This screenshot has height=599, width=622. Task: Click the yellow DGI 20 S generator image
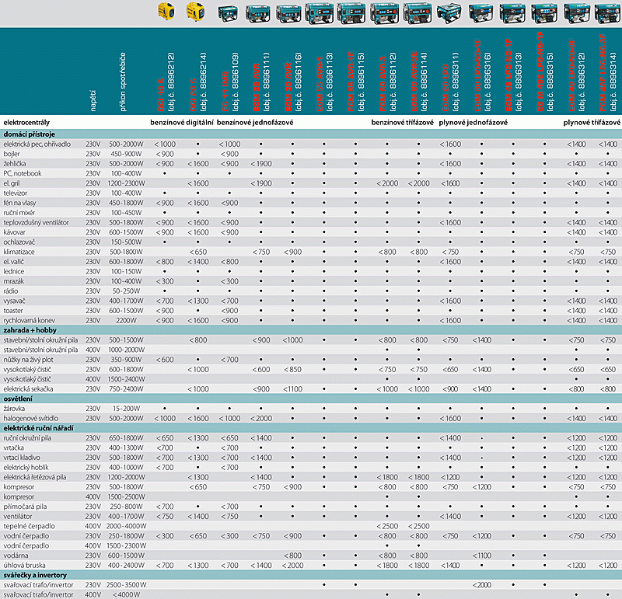pos(196,13)
